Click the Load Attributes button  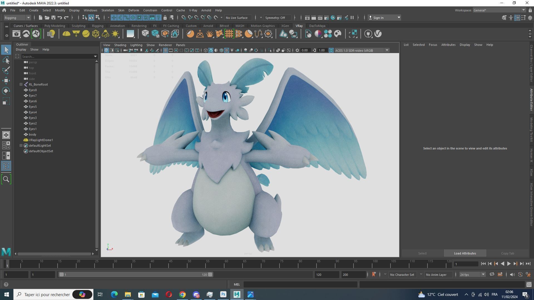465,253
